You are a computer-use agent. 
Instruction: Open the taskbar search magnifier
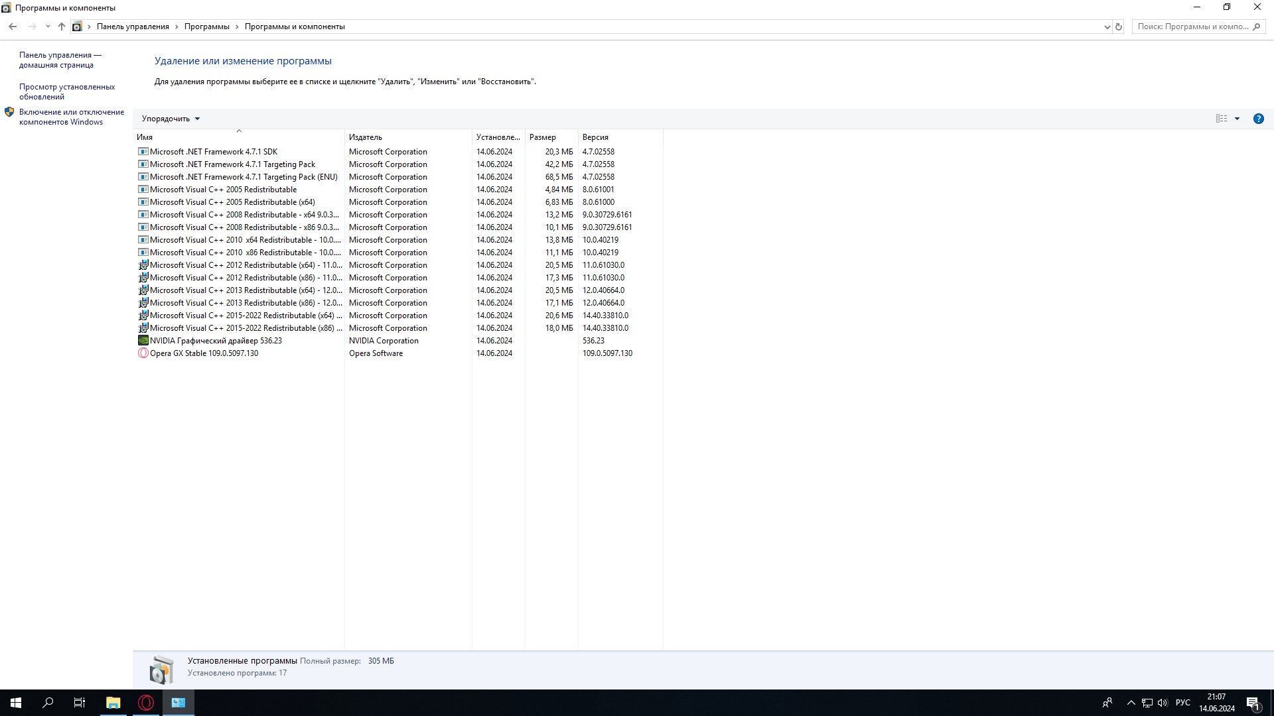(48, 703)
